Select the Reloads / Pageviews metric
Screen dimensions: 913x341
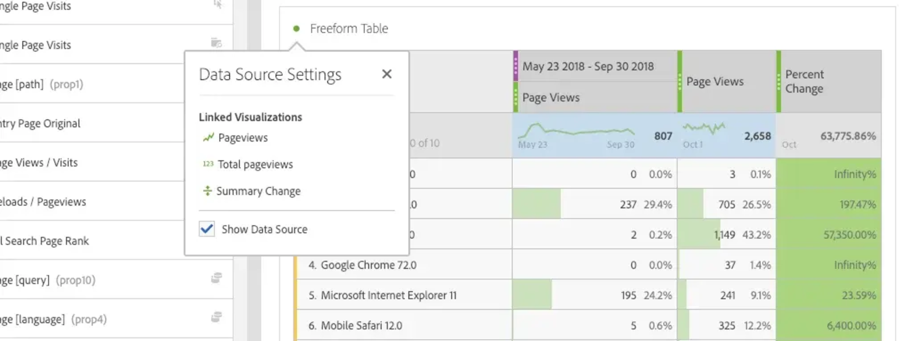(43, 202)
